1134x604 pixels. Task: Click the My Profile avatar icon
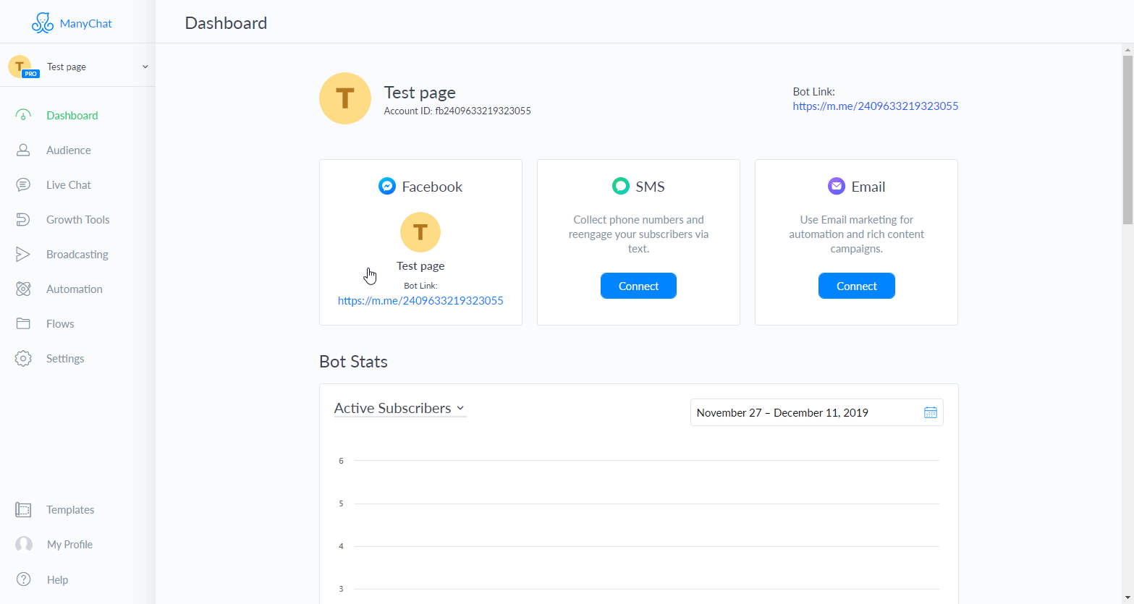tap(24, 545)
